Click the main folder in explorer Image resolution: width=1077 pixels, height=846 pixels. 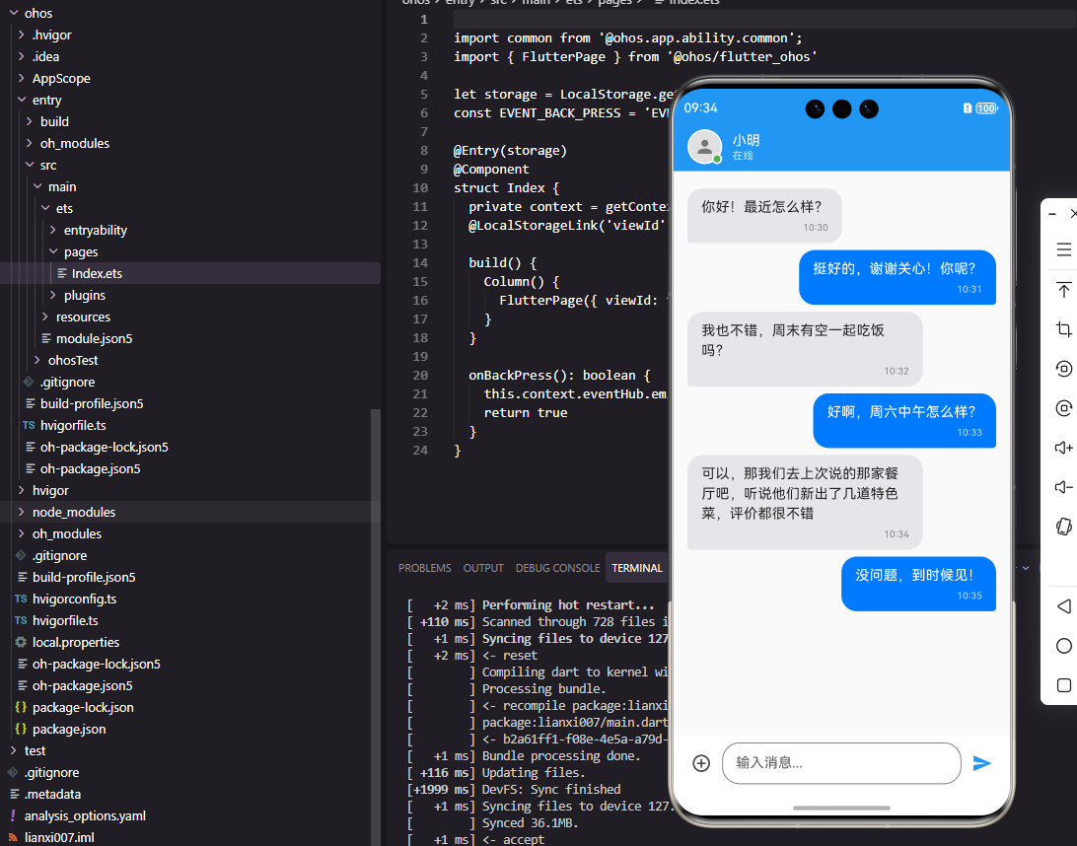click(x=189, y=186)
